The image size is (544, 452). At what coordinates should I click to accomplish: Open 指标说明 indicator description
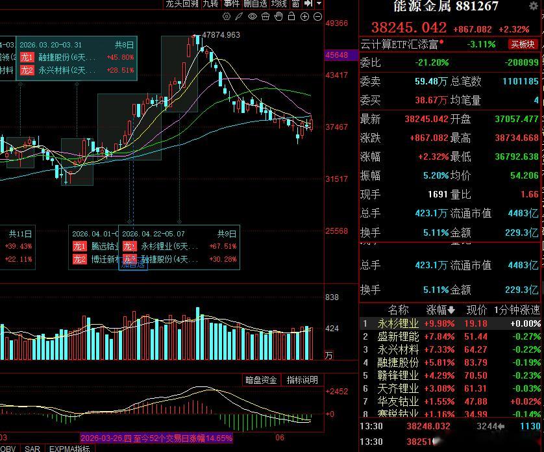click(302, 380)
